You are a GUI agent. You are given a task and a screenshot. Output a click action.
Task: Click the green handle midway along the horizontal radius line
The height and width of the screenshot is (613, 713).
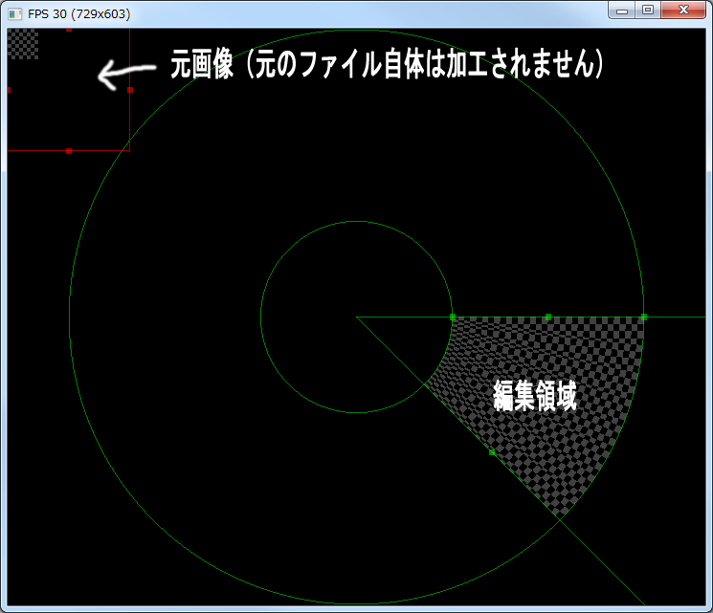[x=548, y=317]
